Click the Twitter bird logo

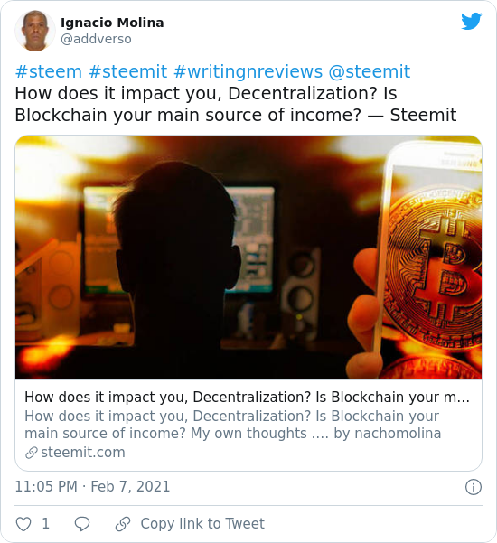tap(471, 22)
